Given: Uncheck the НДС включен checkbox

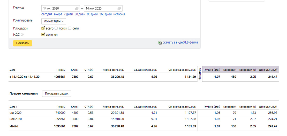Looking at the screenshot, I should click(x=43, y=34).
